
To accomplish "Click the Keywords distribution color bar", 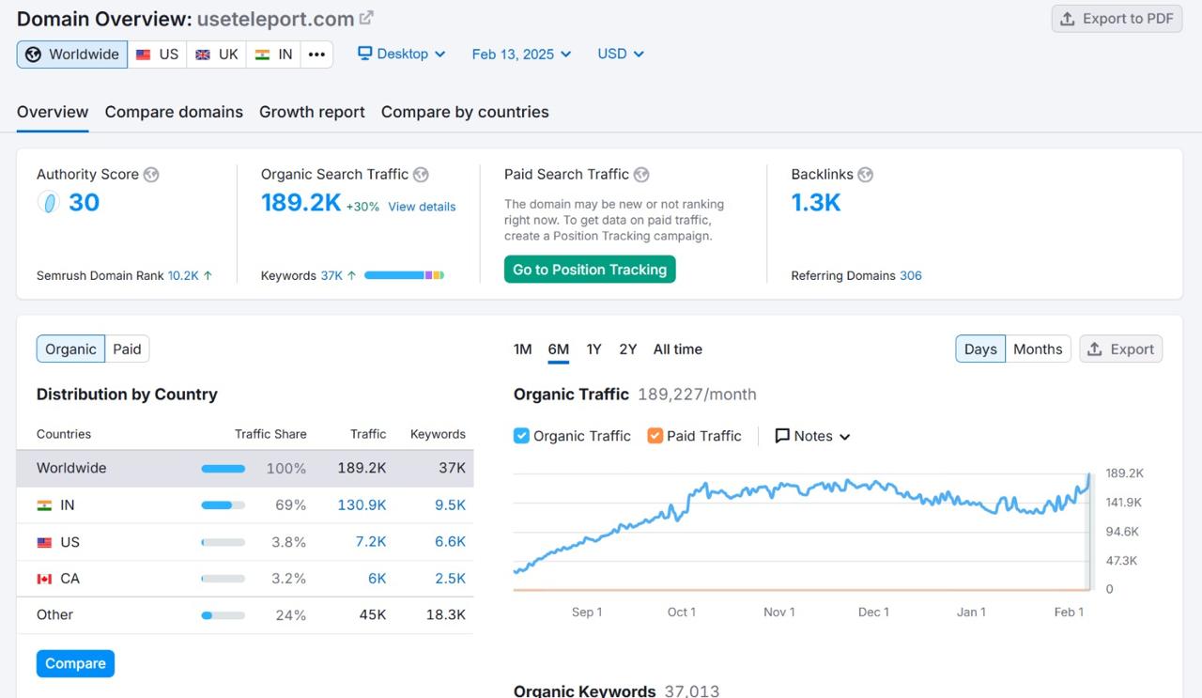I will point(404,275).
